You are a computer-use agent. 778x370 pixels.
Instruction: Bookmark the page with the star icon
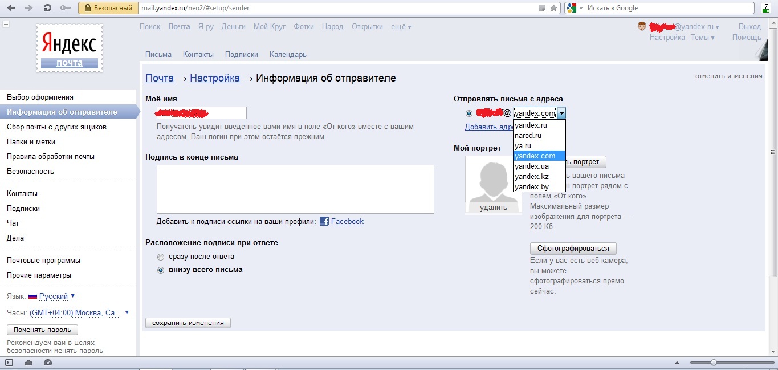[x=553, y=8]
